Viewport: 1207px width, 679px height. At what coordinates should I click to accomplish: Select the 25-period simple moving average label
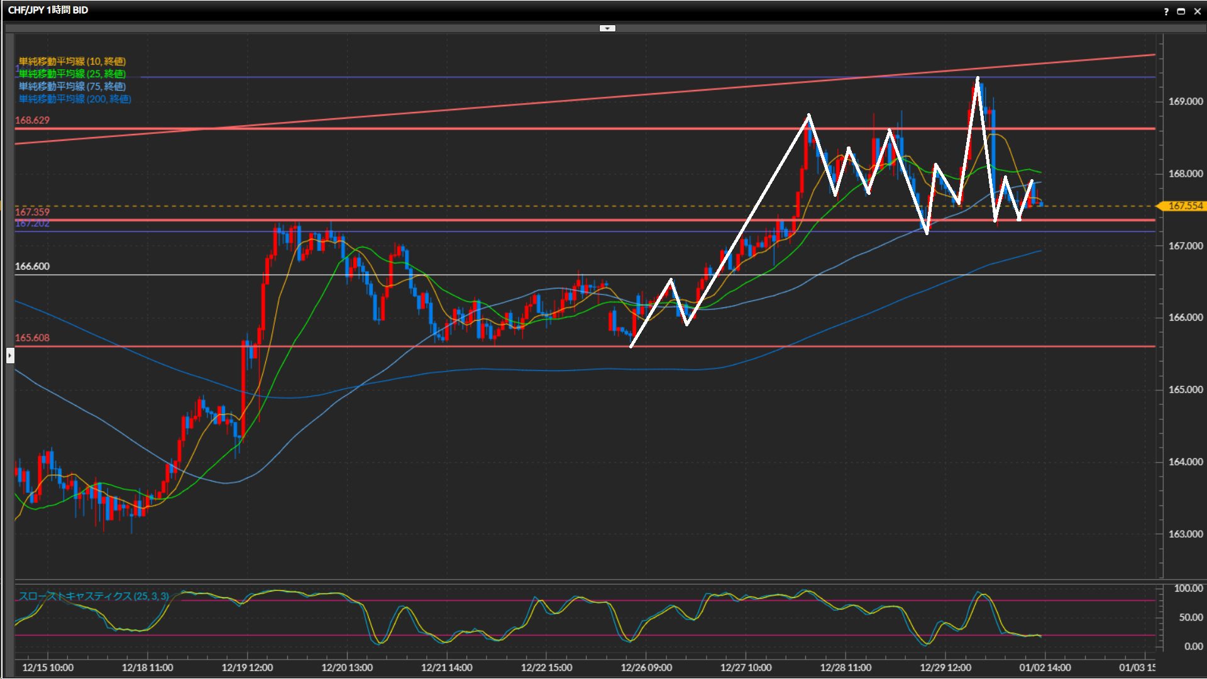pyautogui.click(x=72, y=74)
